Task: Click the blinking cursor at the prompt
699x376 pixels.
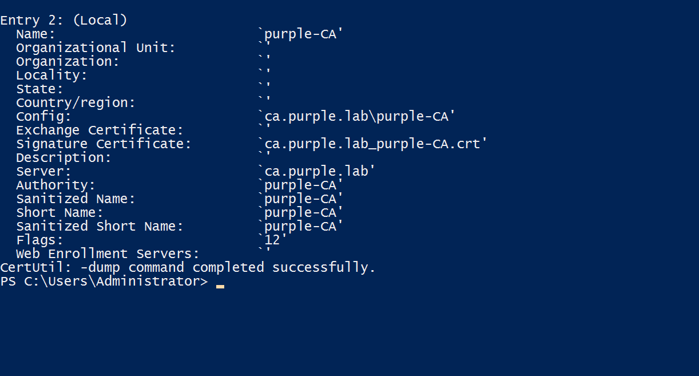Action: pos(220,285)
